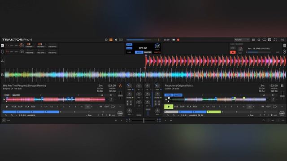Enable FLX flux mode on Deck B
The width and height of the screenshot is (287, 161).
[x=189, y=106]
